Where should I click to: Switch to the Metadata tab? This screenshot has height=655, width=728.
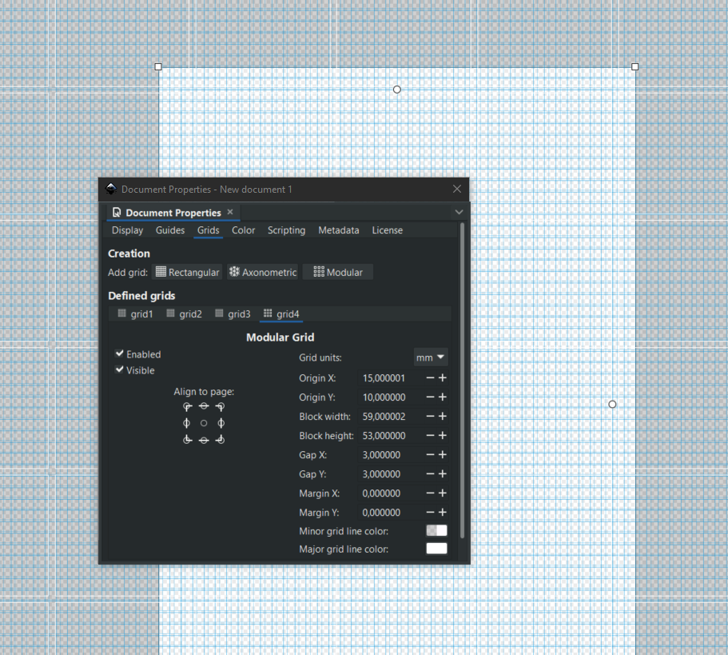pos(339,230)
